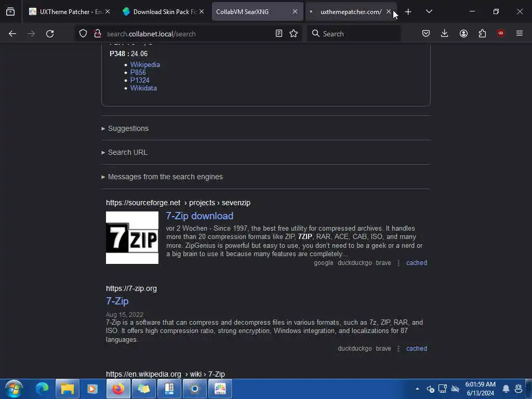Click the 7ZIP logo thumbnail
The height and width of the screenshot is (399, 532).
(132, 237)
